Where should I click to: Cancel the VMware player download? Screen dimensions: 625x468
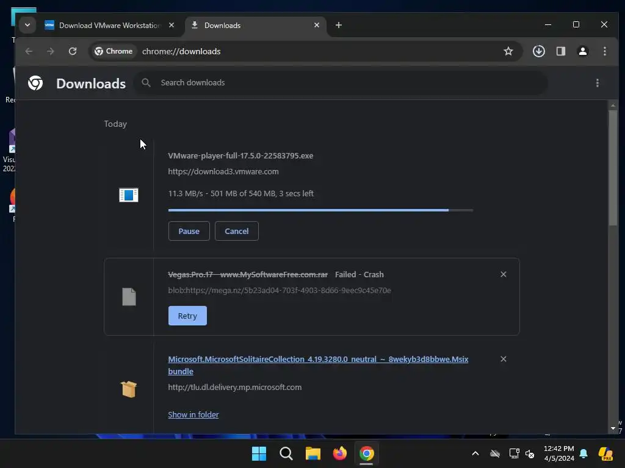(237, 231)
